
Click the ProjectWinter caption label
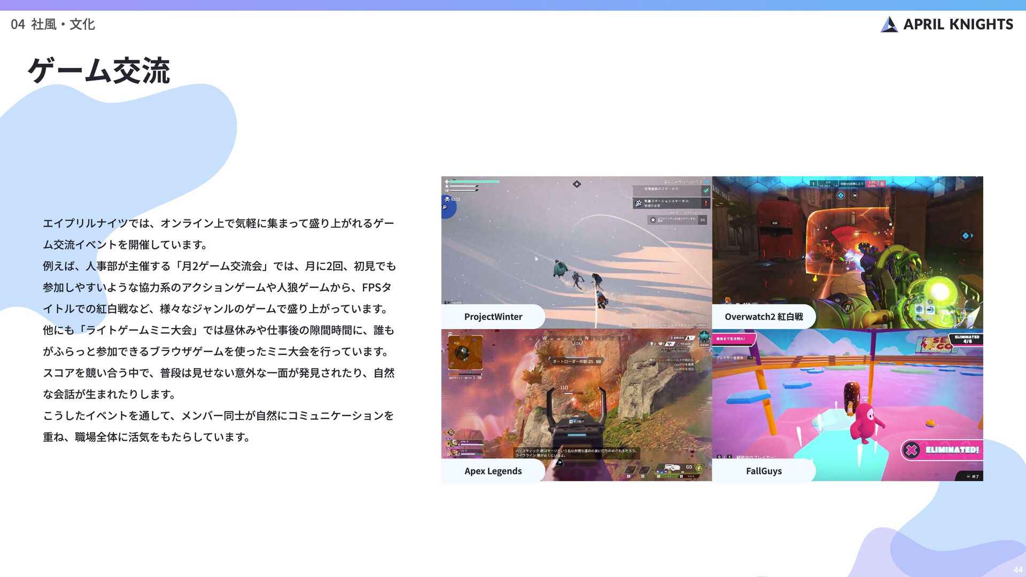[x=493, y=316]
